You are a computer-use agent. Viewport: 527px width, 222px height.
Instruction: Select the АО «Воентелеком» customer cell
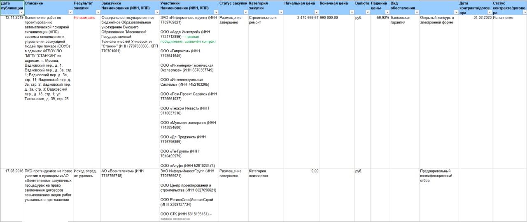130,195
